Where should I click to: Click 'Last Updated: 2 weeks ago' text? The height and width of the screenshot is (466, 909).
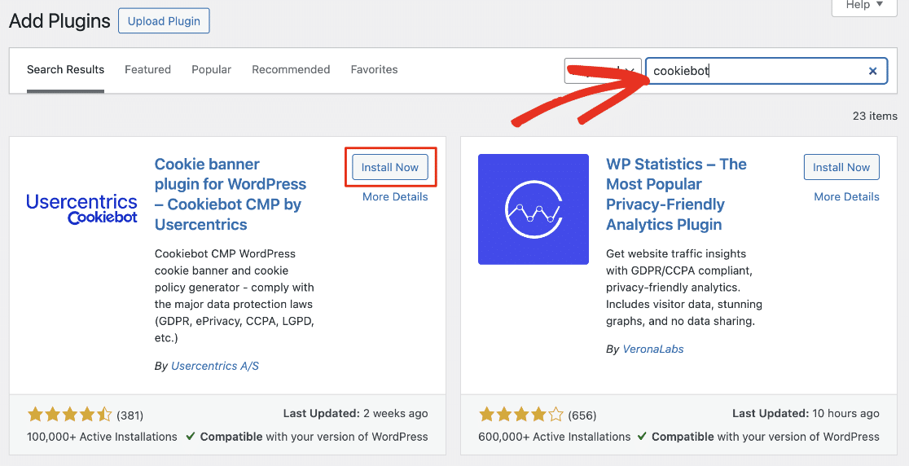[355, 413]
